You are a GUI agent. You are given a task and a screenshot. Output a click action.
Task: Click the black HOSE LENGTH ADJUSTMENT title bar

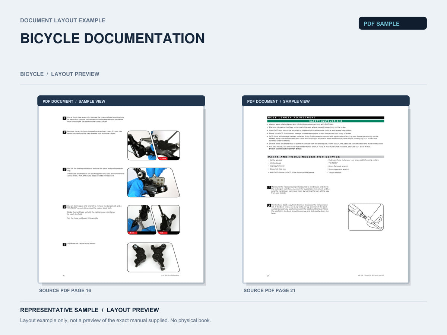click(x=326, y=118)
